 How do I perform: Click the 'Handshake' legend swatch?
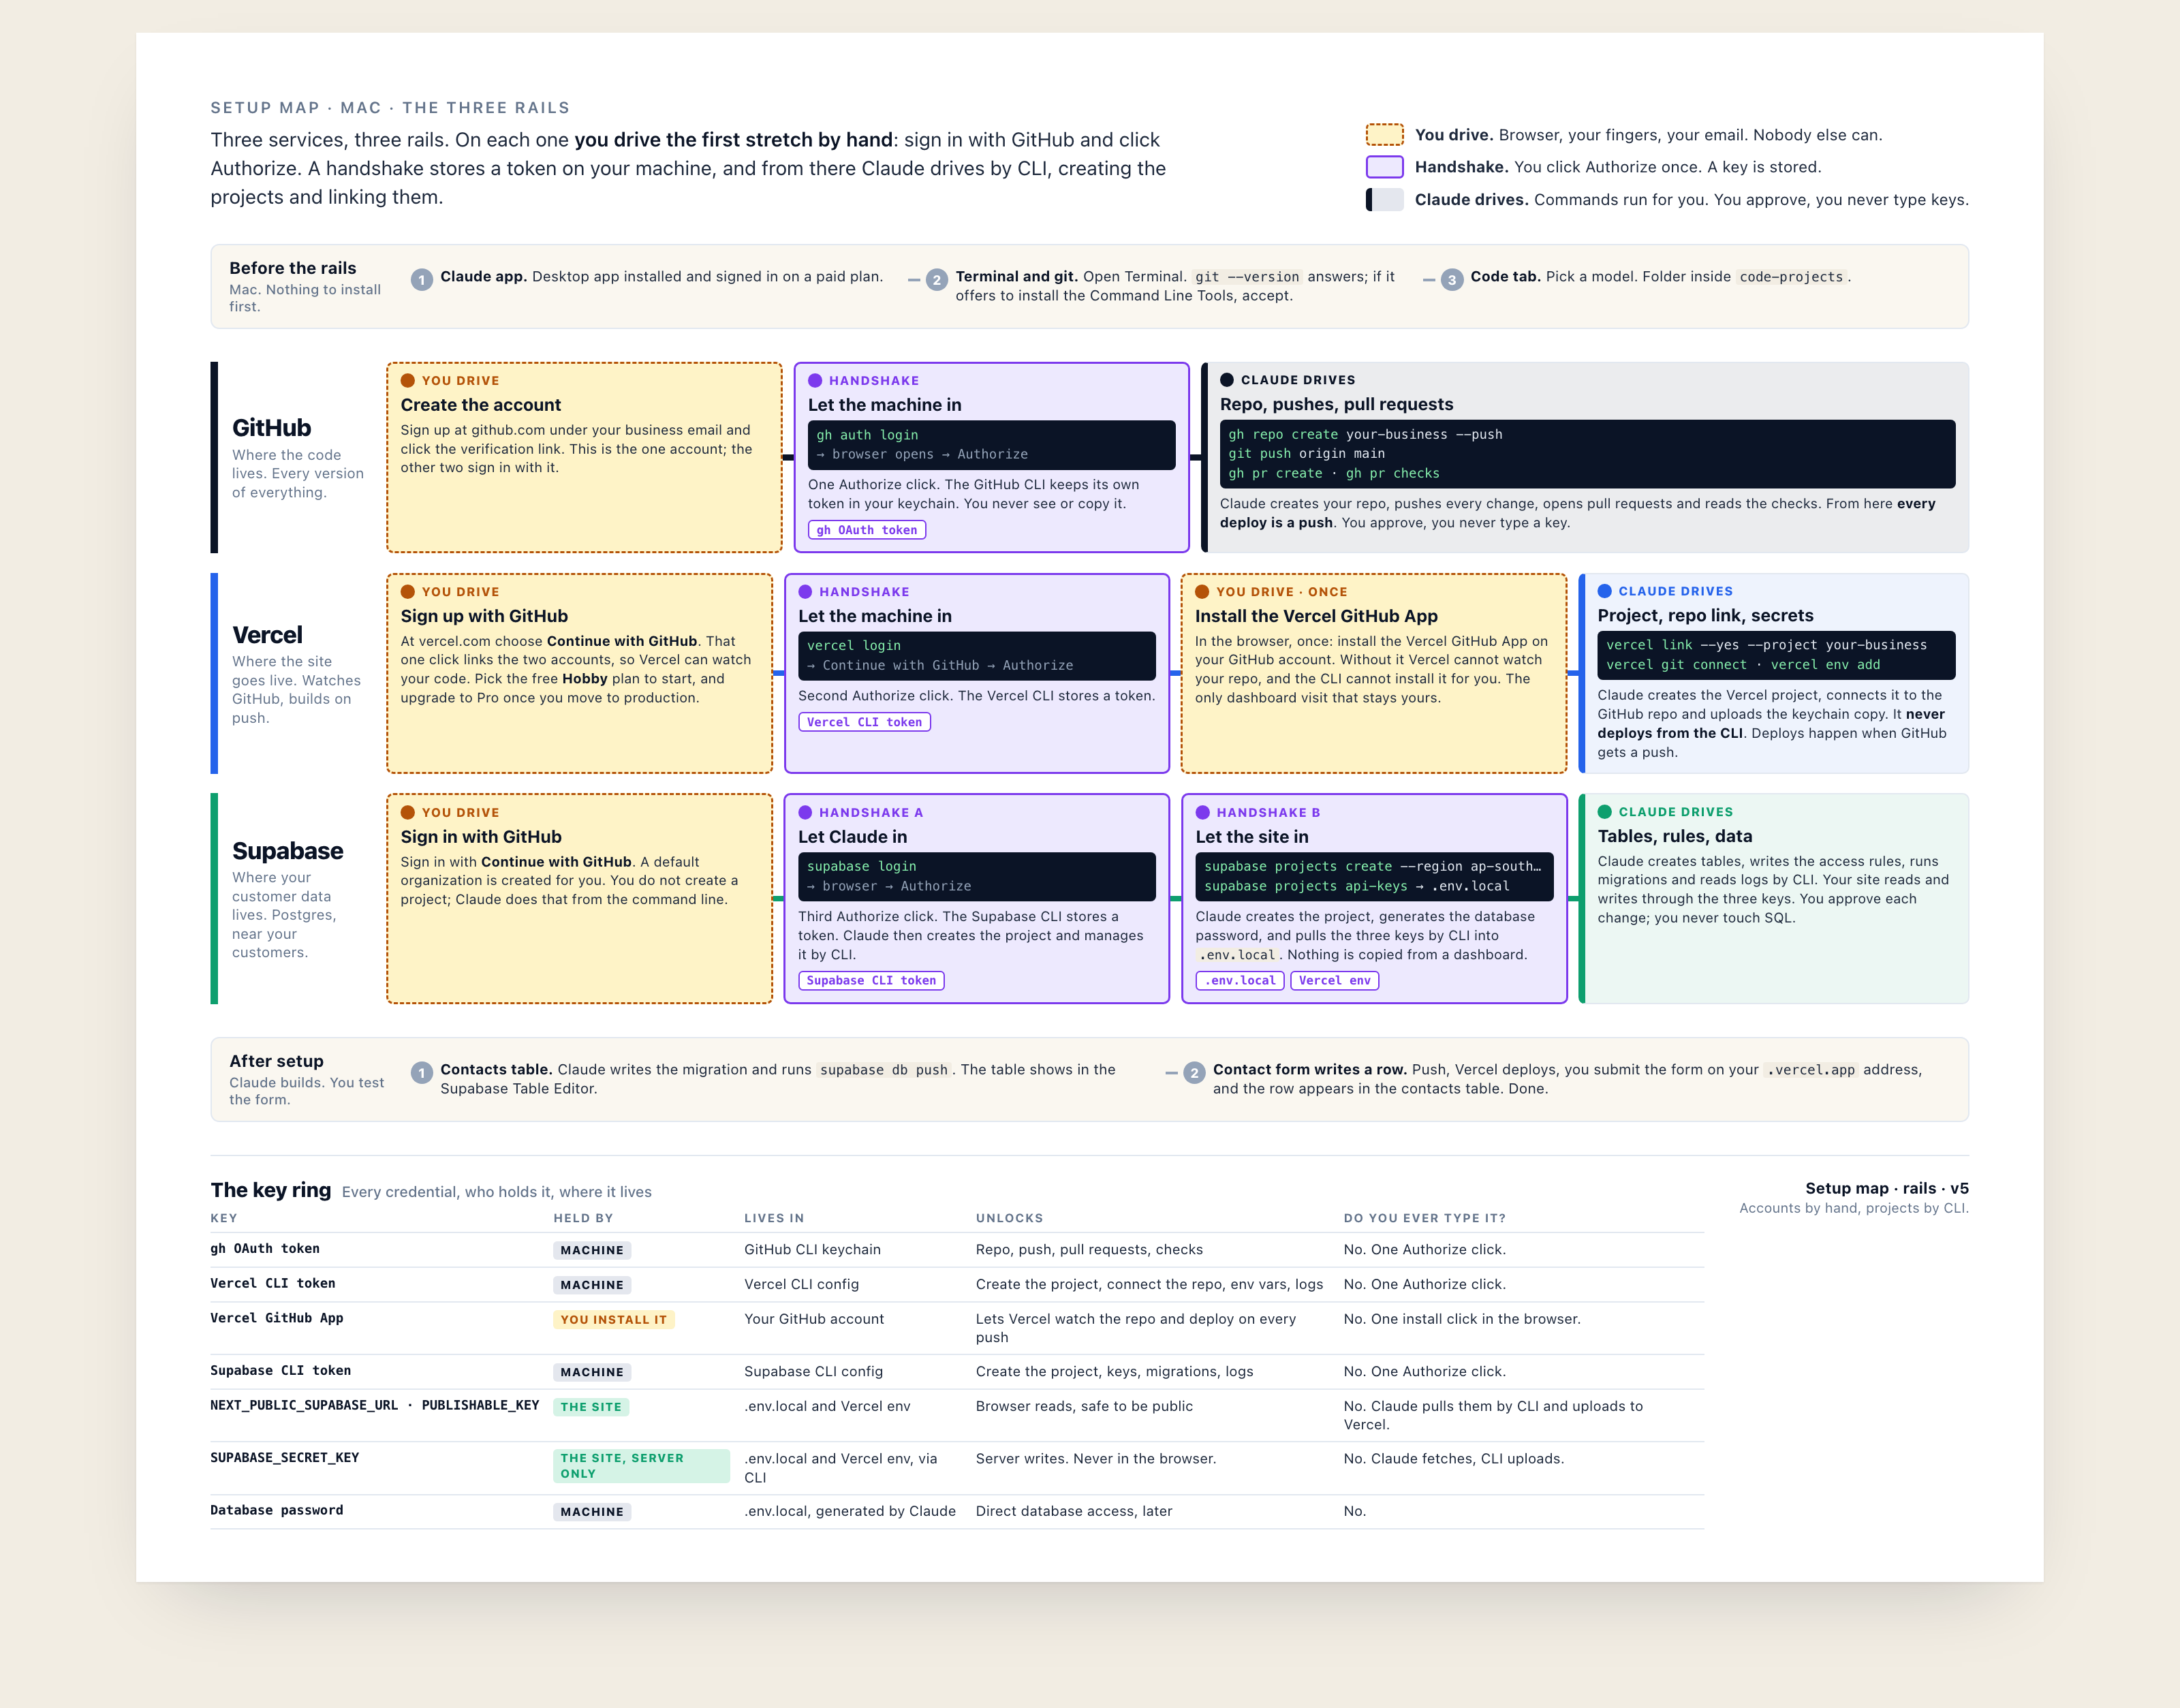tap(1384, 167)
